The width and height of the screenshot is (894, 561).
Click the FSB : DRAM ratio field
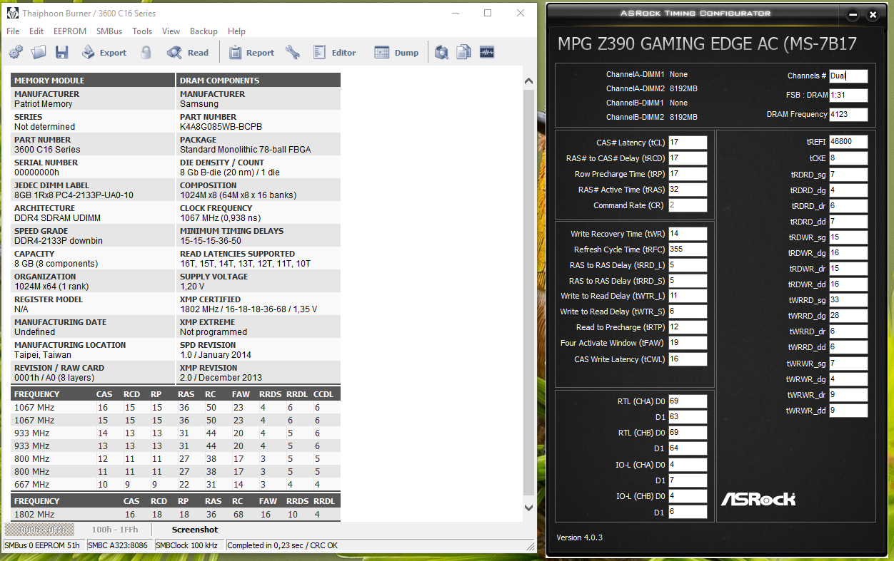(x=848, y=95)
